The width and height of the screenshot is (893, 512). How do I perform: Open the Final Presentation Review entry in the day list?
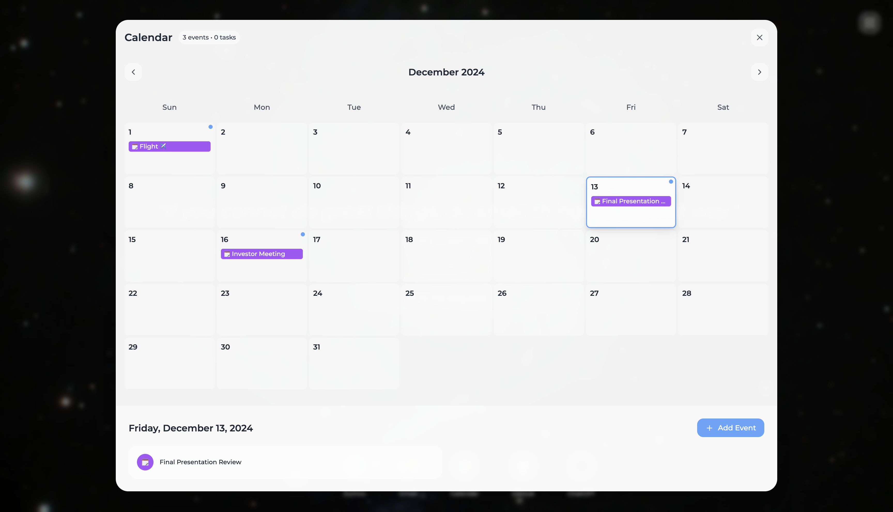click(285, 462)
